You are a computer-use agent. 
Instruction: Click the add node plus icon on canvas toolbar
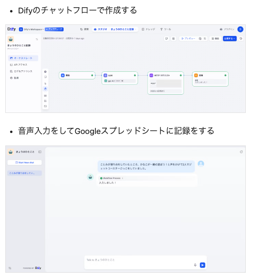[45, 72]
